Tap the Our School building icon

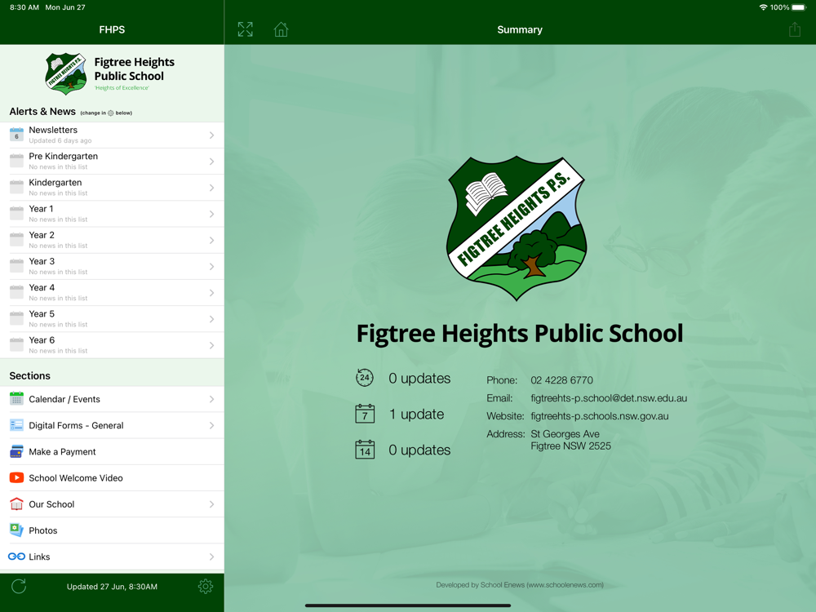(16, 503)
